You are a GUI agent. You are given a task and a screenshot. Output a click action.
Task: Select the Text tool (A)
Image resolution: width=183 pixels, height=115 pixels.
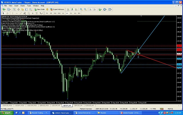tap(33, 13)
